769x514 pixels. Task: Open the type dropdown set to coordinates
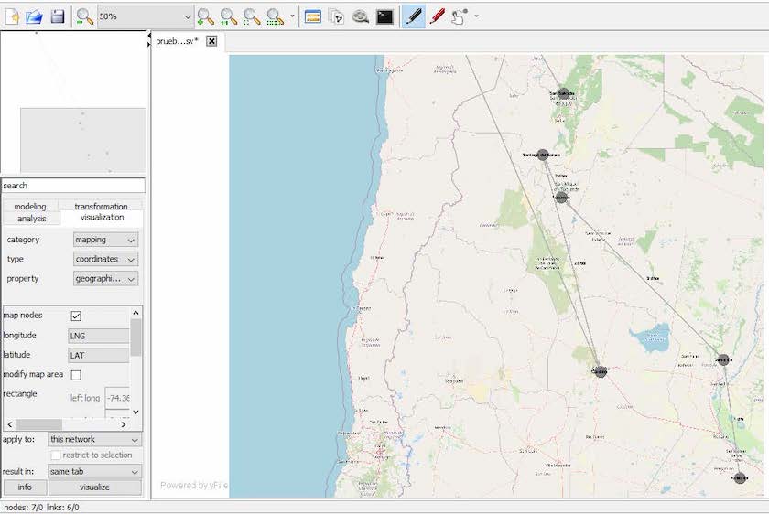[x=105, y=259]
